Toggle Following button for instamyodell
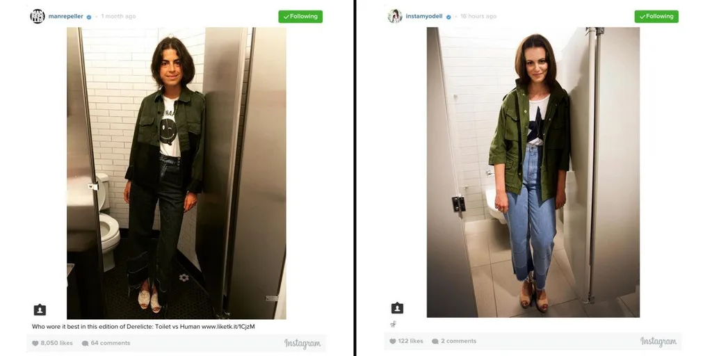This screenshot has height=356, width=712. [x=656, y=17]
